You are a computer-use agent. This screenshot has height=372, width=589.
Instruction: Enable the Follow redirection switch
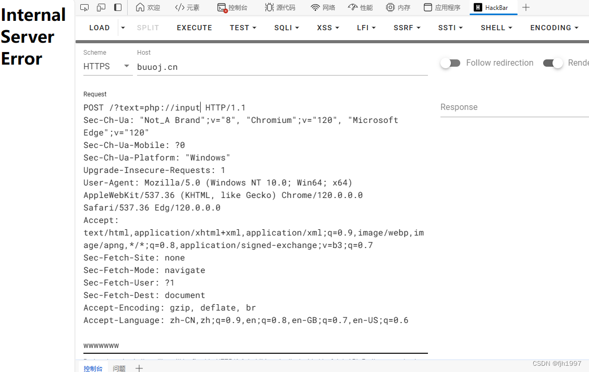(450, 63)
